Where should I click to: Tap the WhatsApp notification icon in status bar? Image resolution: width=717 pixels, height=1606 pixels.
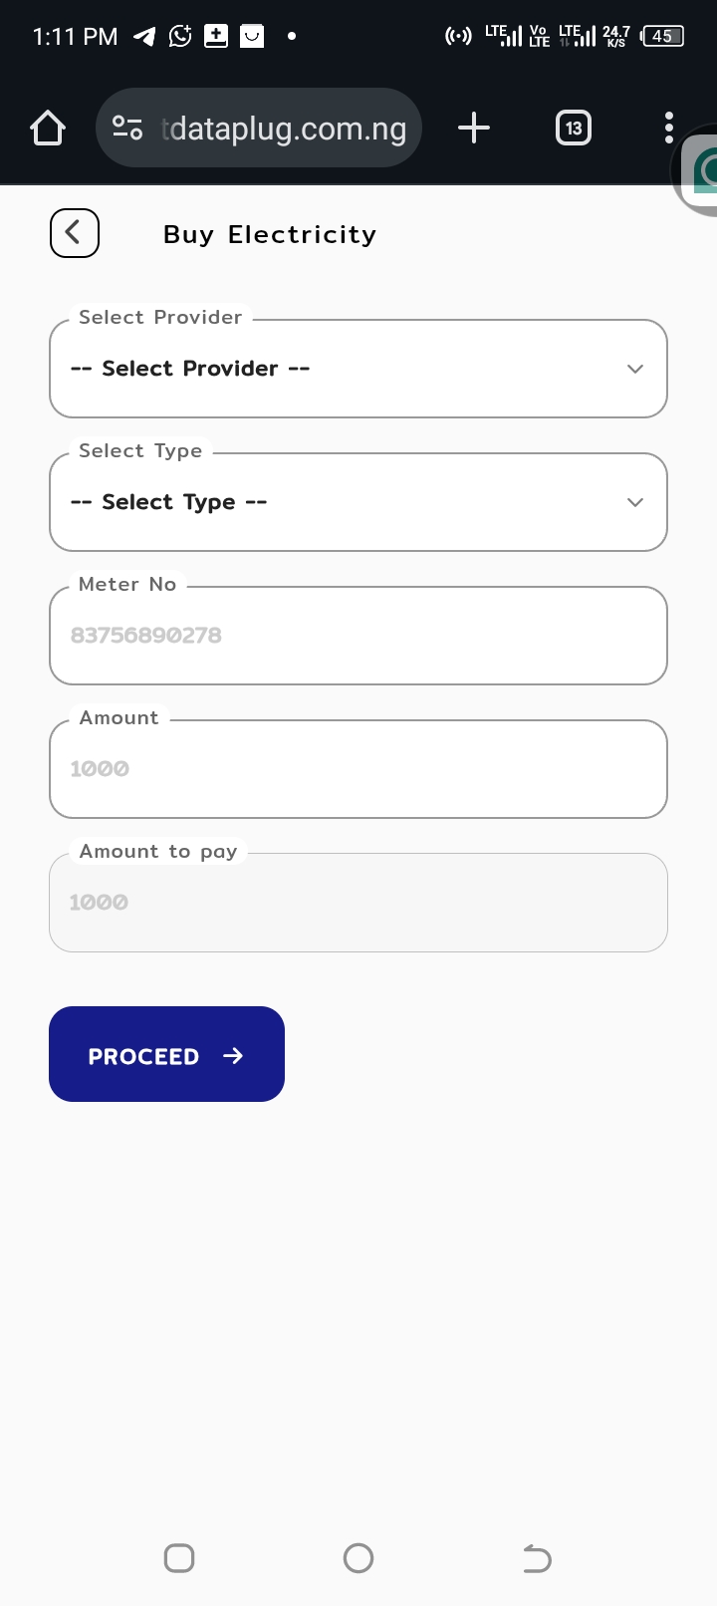180,37
